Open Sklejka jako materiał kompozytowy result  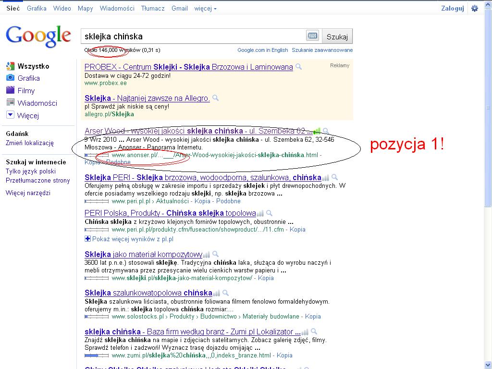143,254
